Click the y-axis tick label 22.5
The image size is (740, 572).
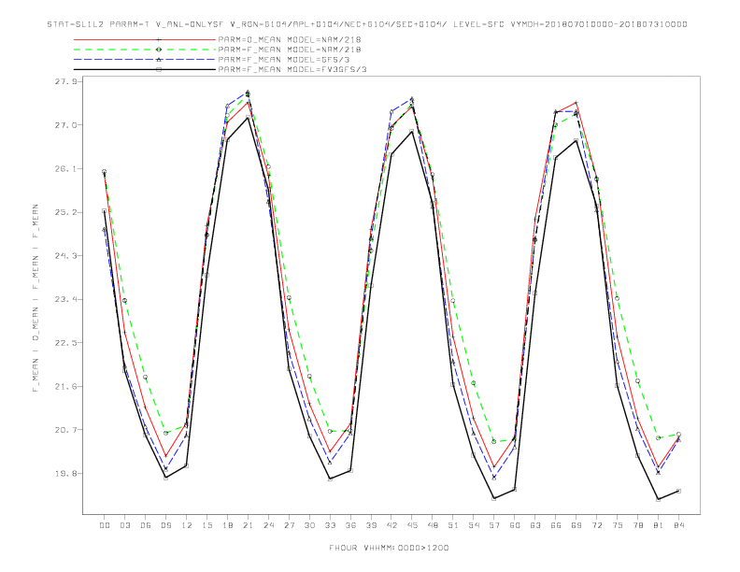point(65,343)
